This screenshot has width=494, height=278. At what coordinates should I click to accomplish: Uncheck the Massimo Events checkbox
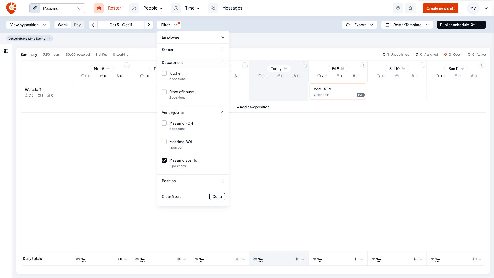tap(164, 160)
